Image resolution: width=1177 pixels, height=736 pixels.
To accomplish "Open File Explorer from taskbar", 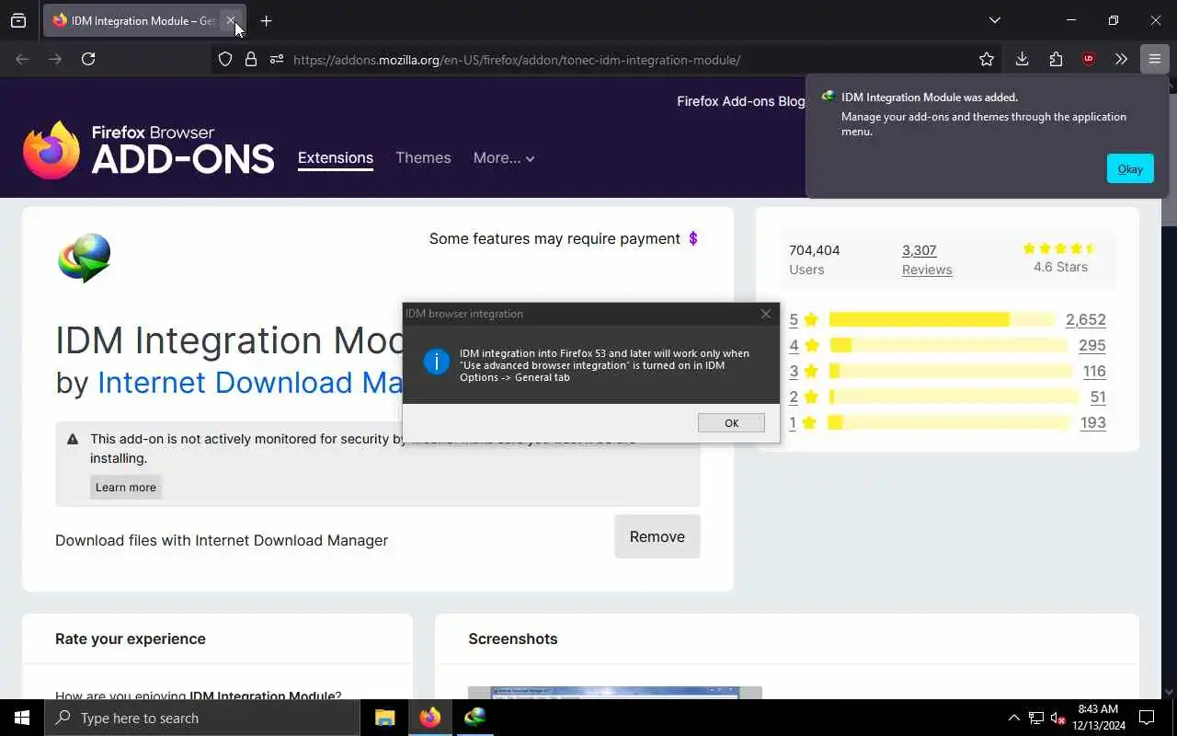I will (x=385, y=718).
